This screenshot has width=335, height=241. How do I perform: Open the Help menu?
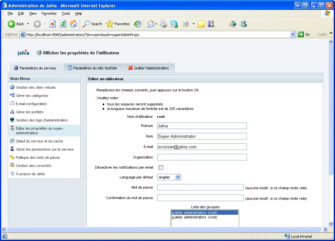[78, 13]
